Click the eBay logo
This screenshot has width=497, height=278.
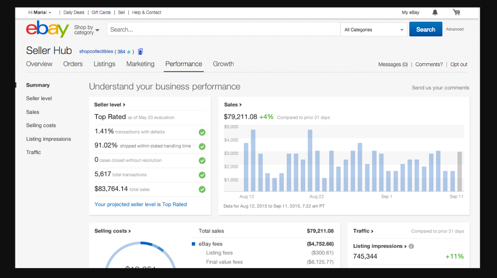47,29
